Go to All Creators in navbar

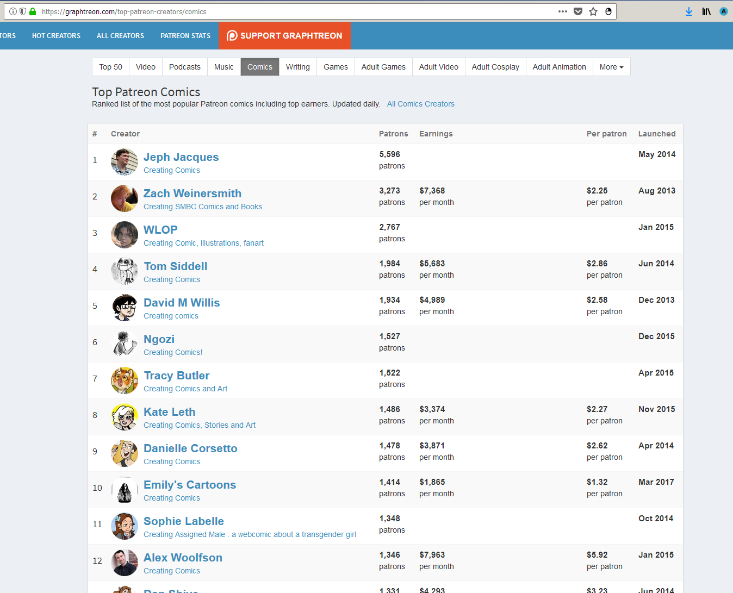coord(120,36)
